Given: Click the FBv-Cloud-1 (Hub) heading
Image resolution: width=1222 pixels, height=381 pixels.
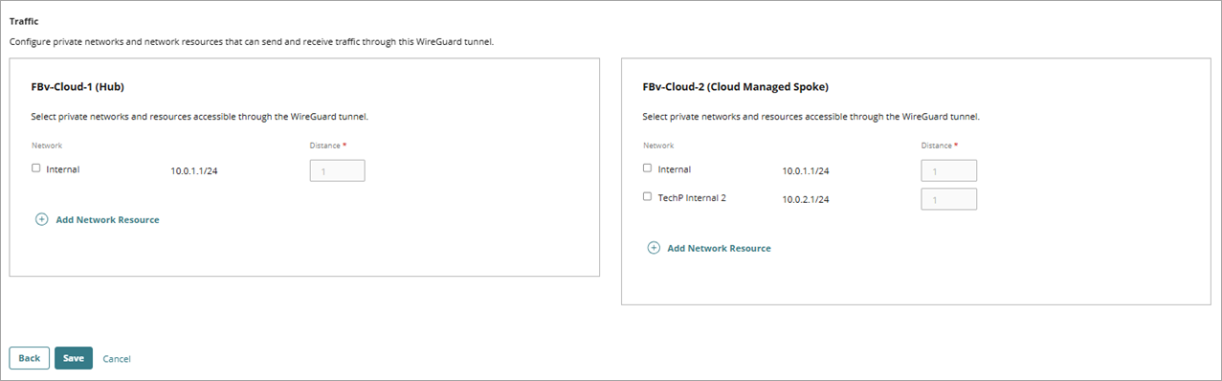Looking at the screenshot, I should pyautogui.click(x=78, y=87).
